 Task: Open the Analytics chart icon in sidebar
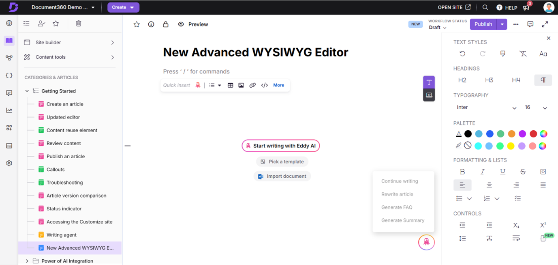(x=9, y=110)
